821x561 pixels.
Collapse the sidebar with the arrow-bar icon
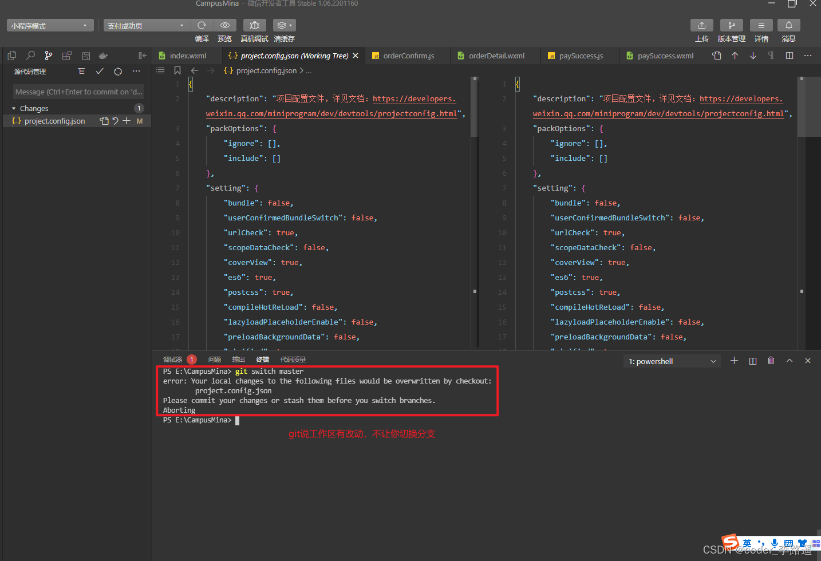point(143,56)
